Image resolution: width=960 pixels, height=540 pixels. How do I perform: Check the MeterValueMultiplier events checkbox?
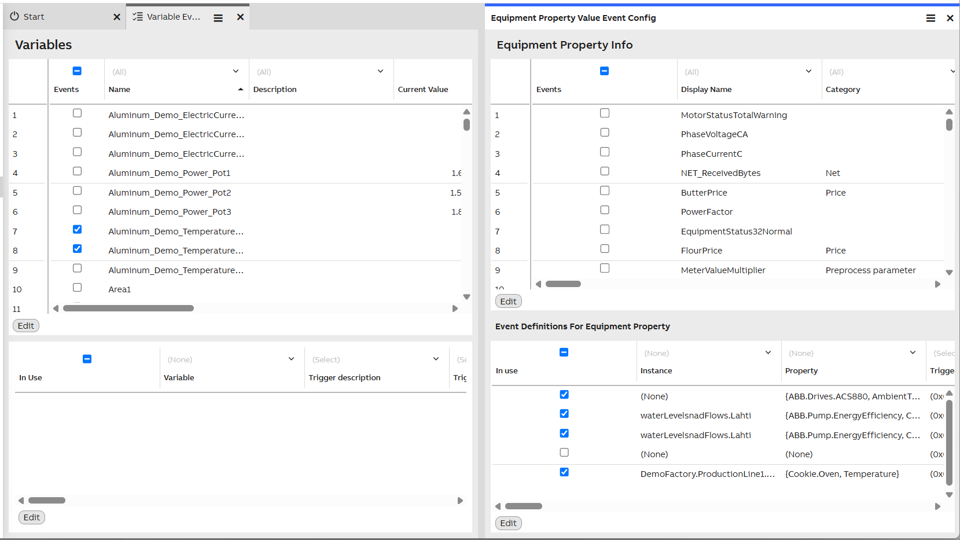coord(605,269)
